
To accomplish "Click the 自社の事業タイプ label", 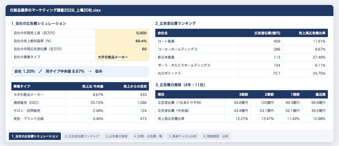I will pos(27,57).
